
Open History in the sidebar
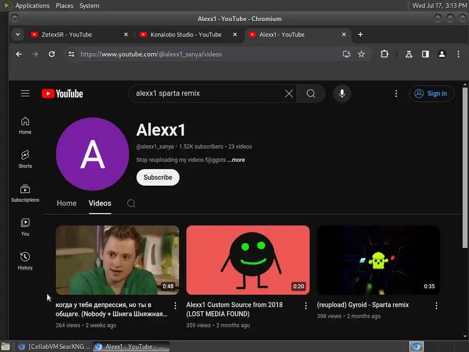pyautogui.click(x=25, y=261)
